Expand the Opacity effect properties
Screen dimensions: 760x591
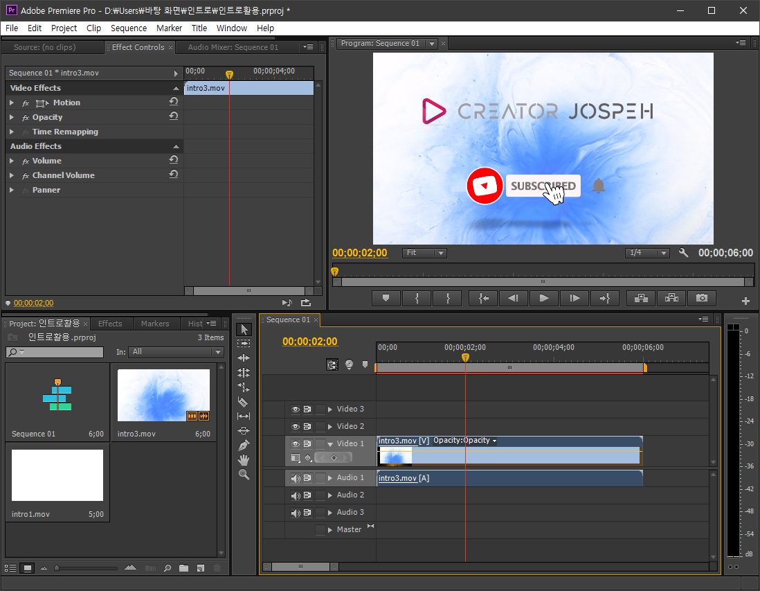12,117
